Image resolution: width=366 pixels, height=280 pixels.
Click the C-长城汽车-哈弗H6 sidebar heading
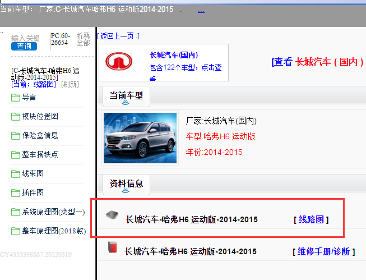(x=45, y=74)
